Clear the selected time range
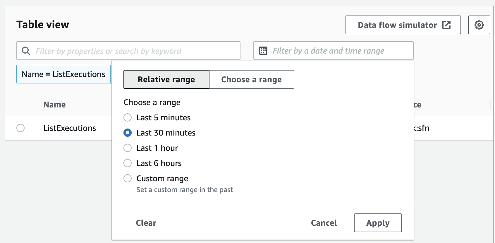This screenshot has height=243, width=495. [x=146, y=223]
